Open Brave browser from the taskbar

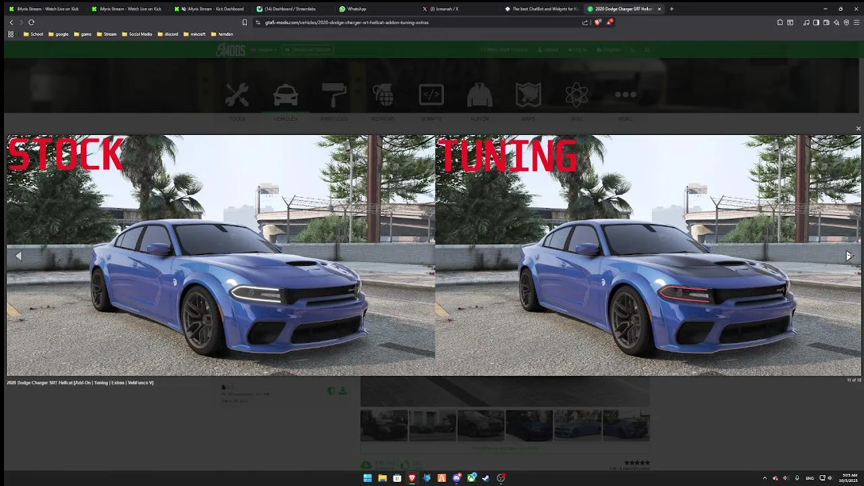[412, 478]
